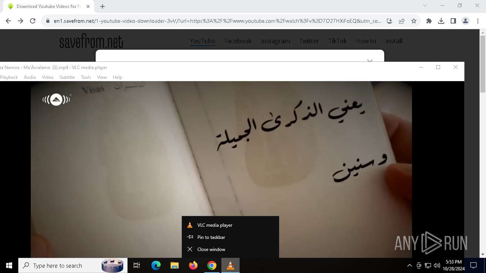Show hidden system tray icons
Viewport: 486px width, 273px height.
(x=409, y=265)
